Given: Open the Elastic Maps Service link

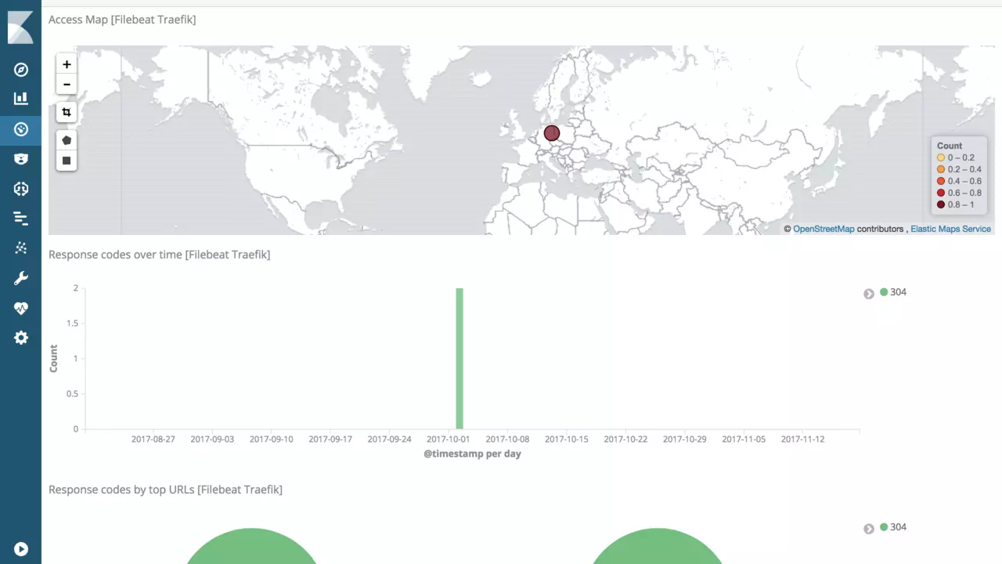Looking at the screenshot, I should [950, 230].
